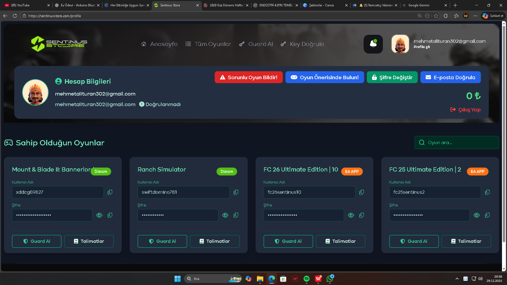Open File Explorer from the taskbar
Viewport: 507px width, 285px height.
(x=260, y=279)
